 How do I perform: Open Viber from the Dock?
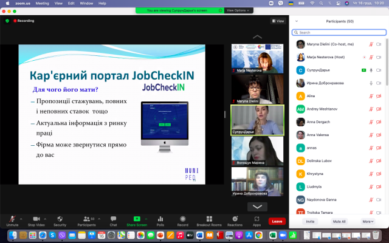[62, 235]
